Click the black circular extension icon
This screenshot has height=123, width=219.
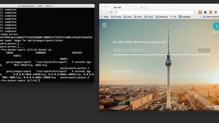(205, 12)
